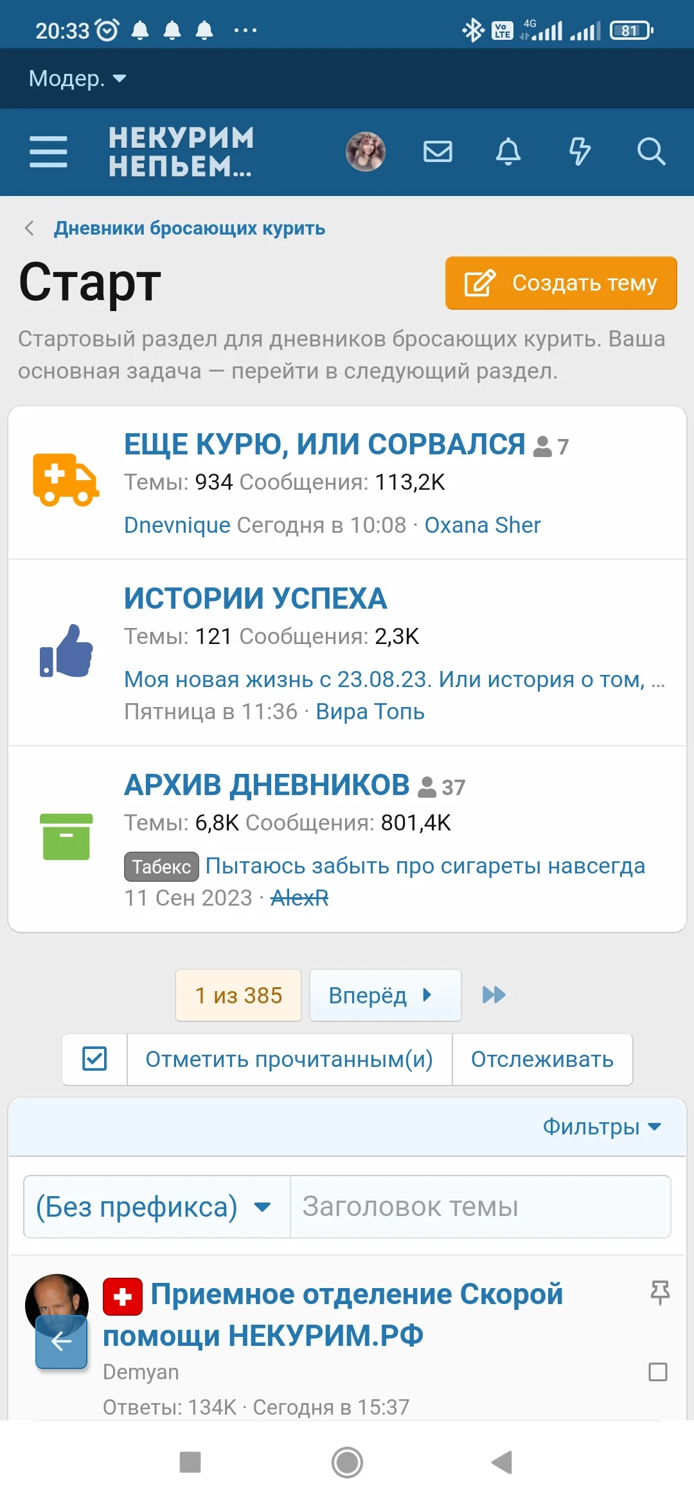Open Вира Топь user profile
Screen dimensions: 694x1504
pyautogui.click(x=370, y=712)
